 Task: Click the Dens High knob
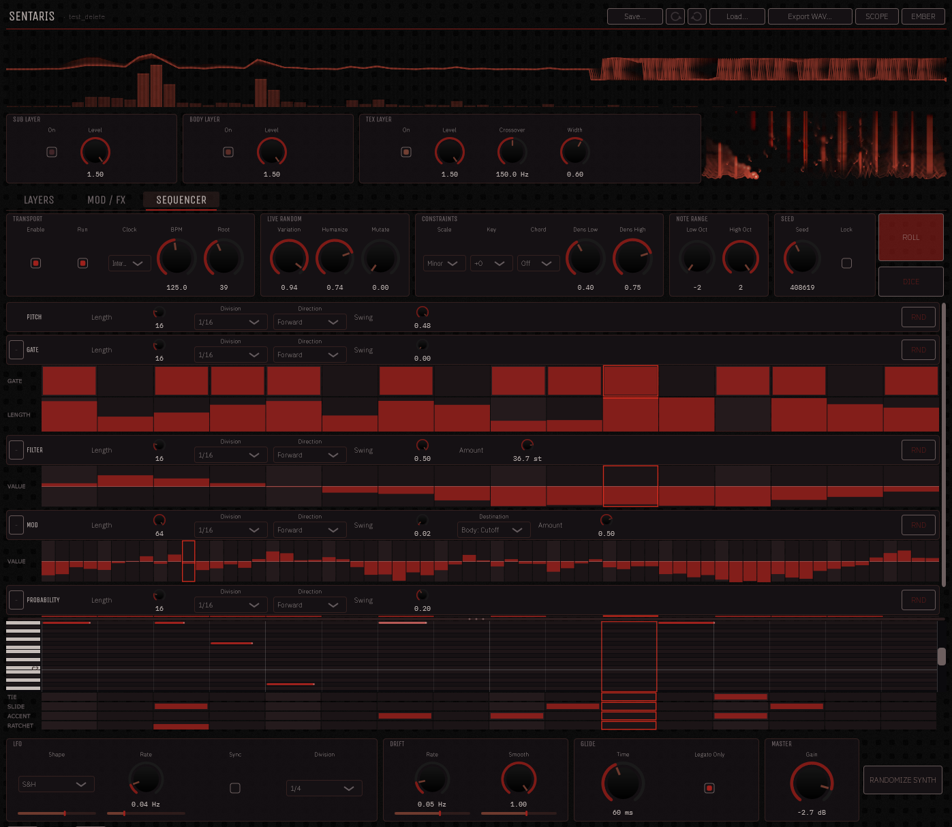pos(632,258)
